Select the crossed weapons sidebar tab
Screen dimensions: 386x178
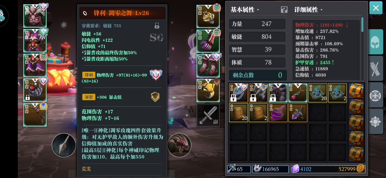(x=376, y=69)
